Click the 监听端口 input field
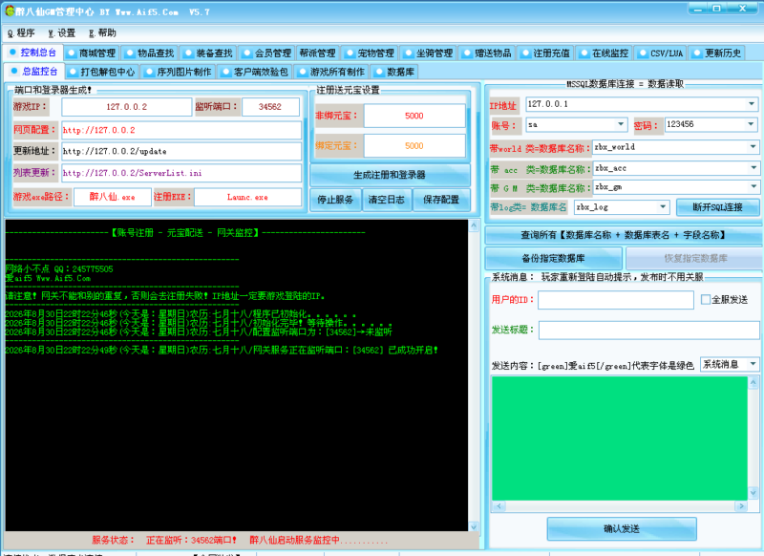 click(x=270, y=107)
